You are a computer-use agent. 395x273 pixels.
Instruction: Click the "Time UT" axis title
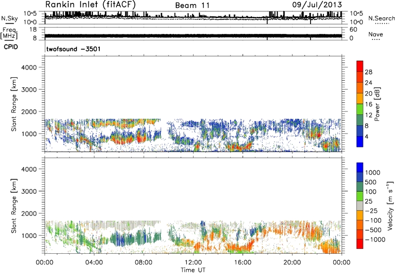click(193, 270)
